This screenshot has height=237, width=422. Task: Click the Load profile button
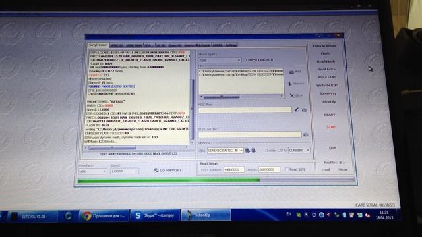pos(326,169)
